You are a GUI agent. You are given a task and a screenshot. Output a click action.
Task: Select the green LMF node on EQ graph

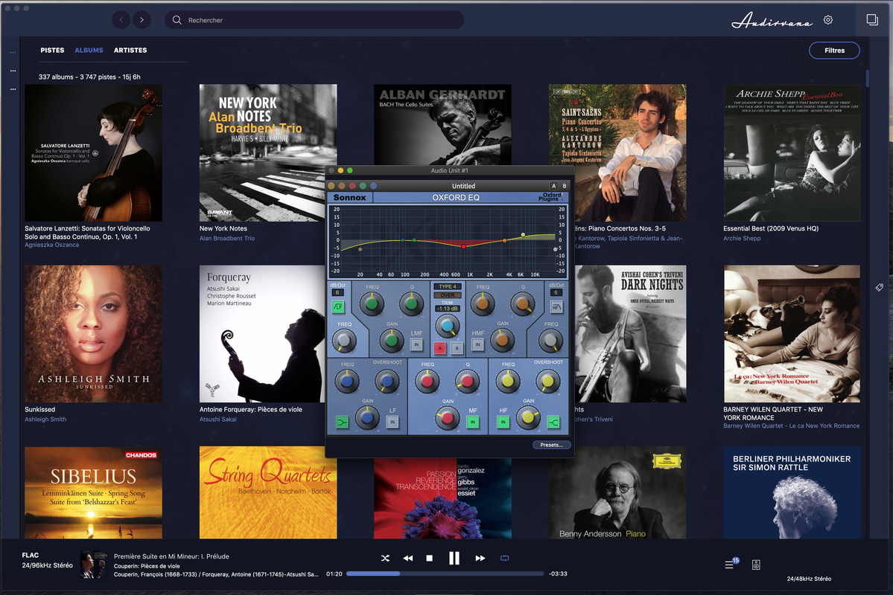pos(414,240)
